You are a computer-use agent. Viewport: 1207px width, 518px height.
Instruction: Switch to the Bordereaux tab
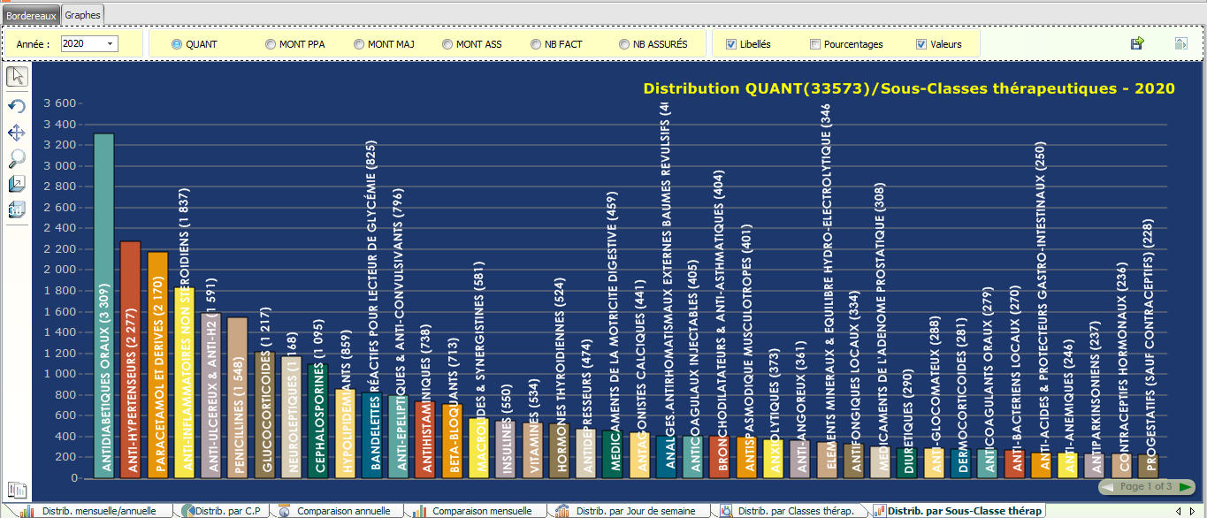pyautogui.click(x=31, y=15)
